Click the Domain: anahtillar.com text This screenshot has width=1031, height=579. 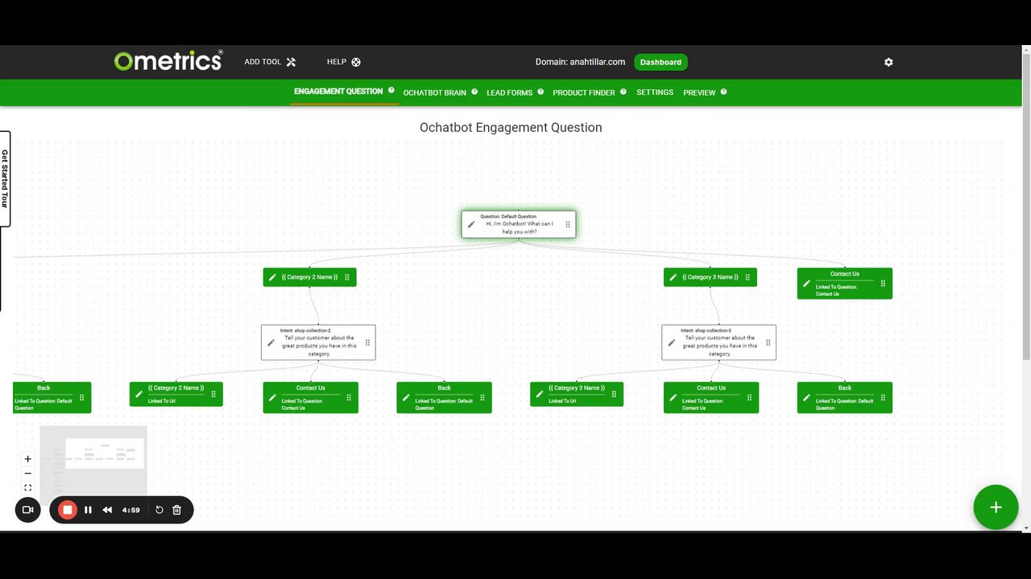pos(580,62)
